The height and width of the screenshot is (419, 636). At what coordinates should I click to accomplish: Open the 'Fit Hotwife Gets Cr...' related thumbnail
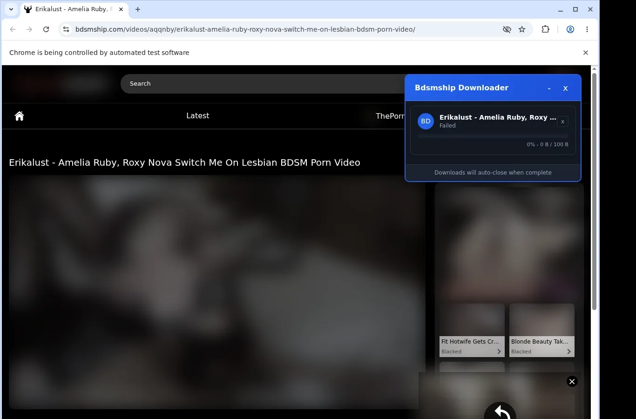coord(472,331)
